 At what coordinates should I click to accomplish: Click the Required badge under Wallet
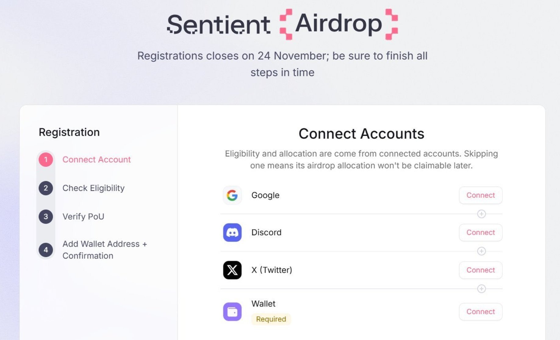[x=271, y=319]
